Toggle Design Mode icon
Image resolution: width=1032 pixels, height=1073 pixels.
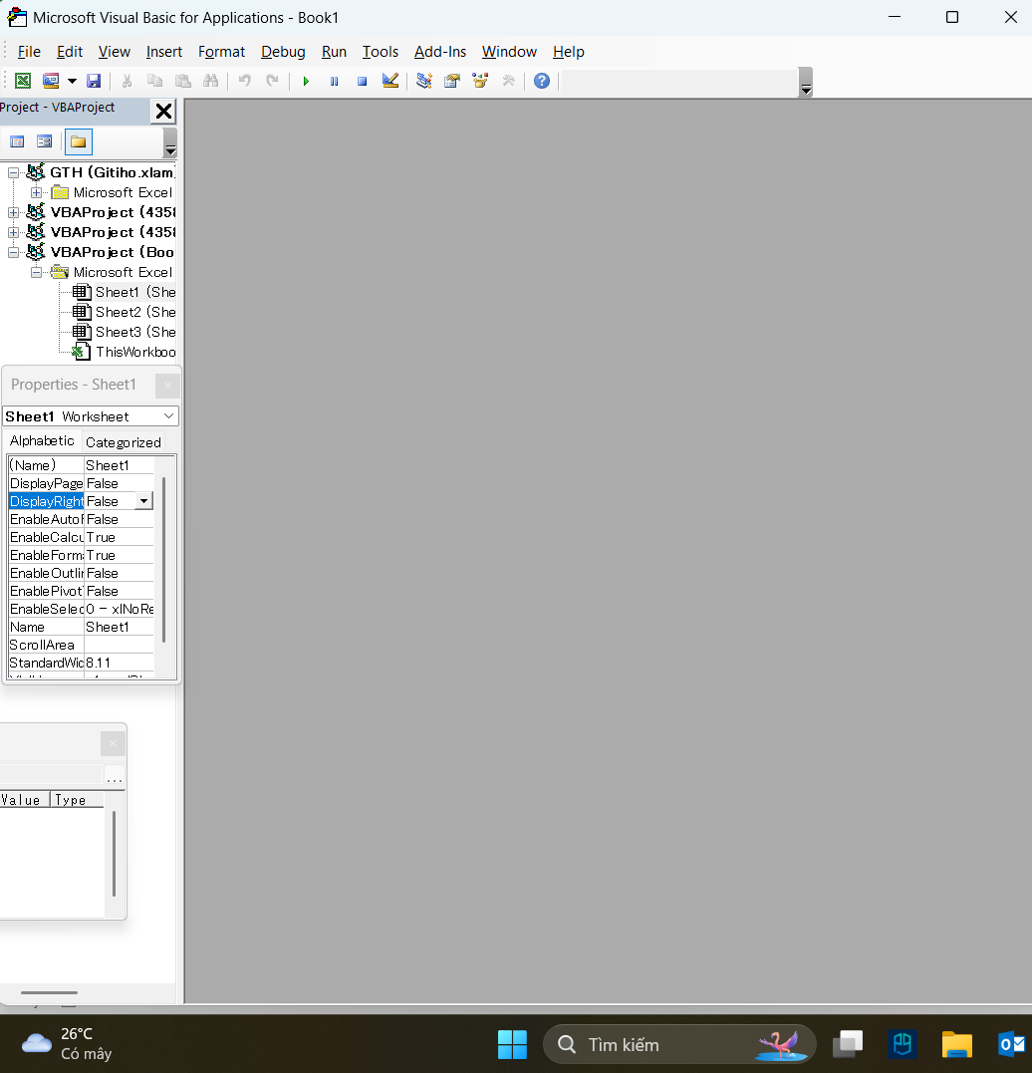[390, 81]
